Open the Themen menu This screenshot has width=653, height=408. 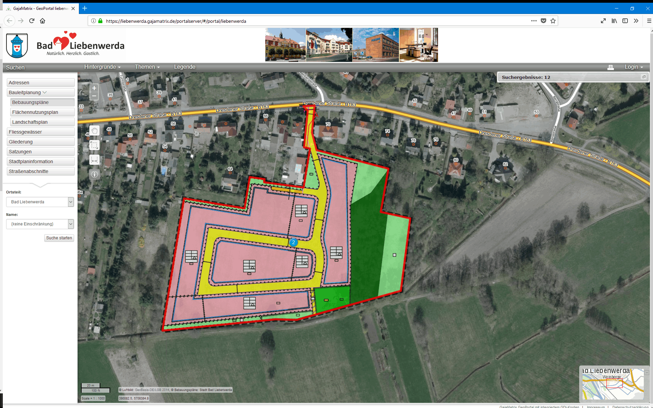coord(147,67)
